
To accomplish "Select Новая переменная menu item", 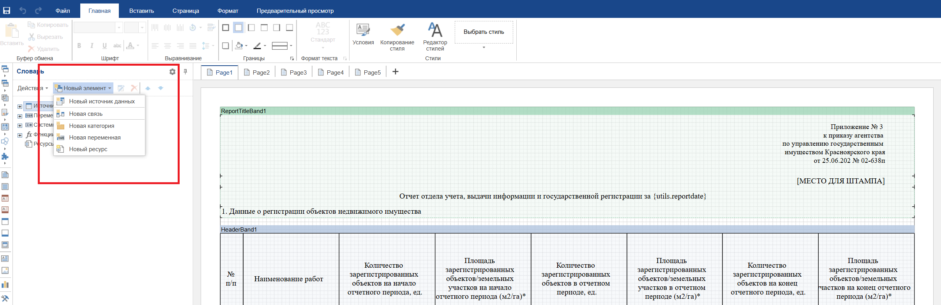I will [99, 138].
